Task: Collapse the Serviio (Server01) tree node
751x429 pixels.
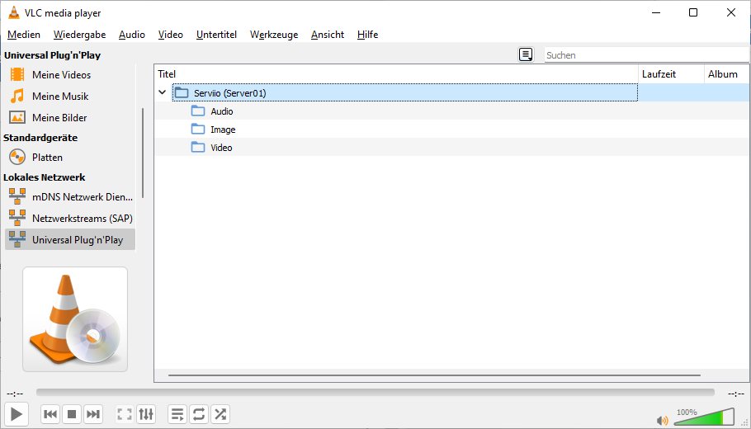Action: [163, 92]
